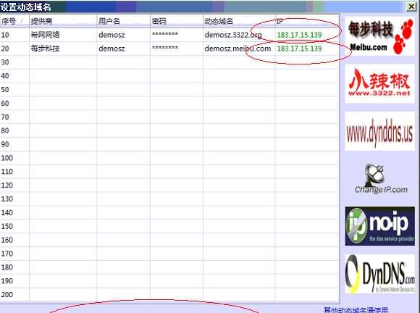Sort by the 提供商 column header
Image resolution: width=420 pixels, height=313 pixels.
tap(63, 21)
